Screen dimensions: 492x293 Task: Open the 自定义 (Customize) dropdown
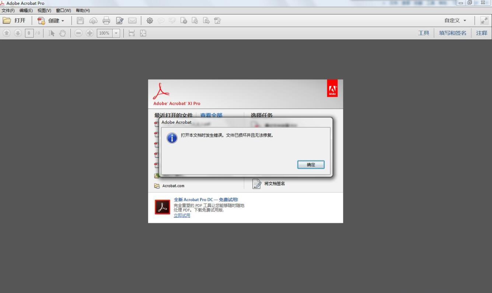[455, 21]
